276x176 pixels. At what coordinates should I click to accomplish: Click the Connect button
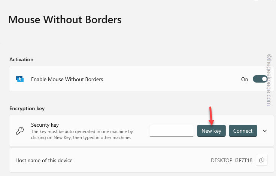(x=243, y=131)
